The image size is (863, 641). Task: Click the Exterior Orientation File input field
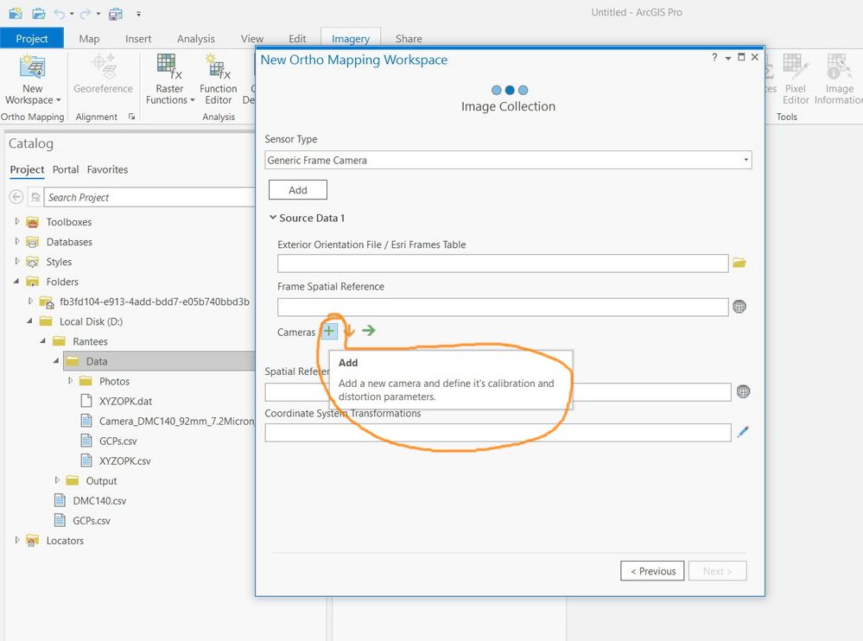(x=503, y=263)
